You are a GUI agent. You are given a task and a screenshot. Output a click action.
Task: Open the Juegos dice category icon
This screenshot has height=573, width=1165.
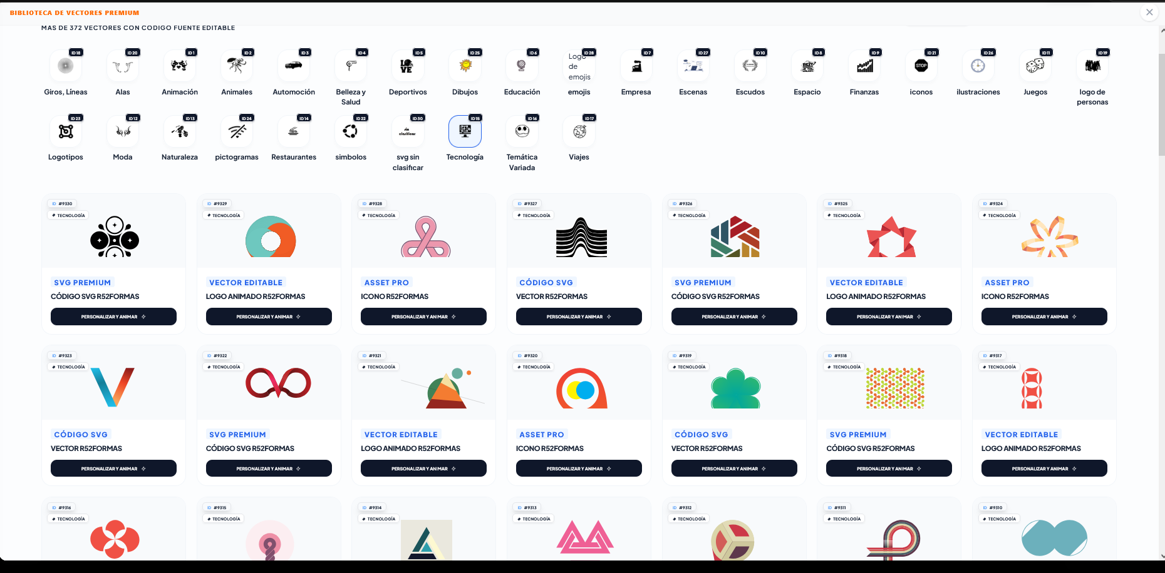(x=1035, y=66)
